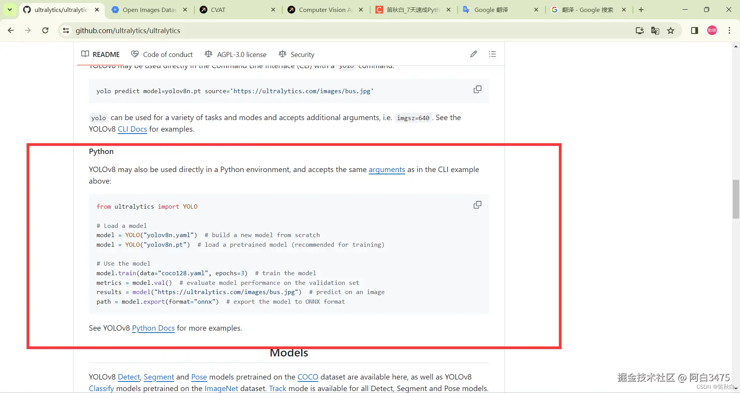Viewport: 740px width, 393px height.
Task: Click the page vertical scrollbar thumb
Action: [736, 199]
